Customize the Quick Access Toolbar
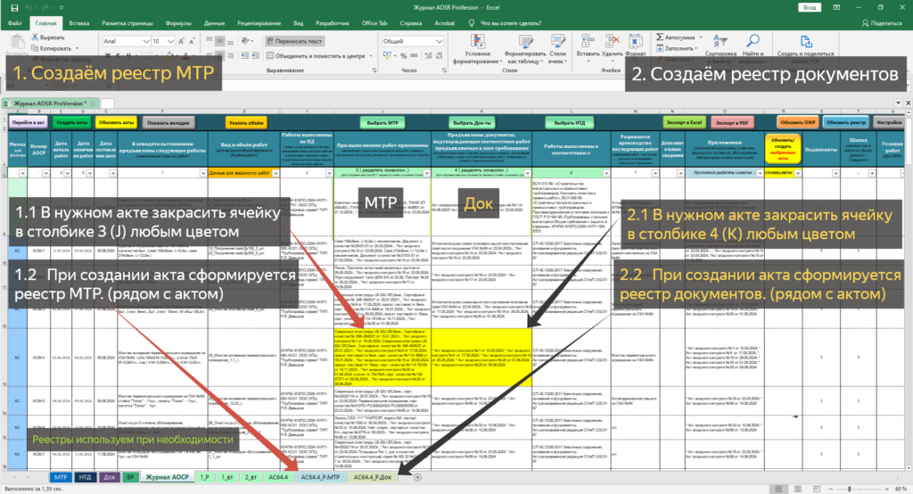Viewport: 913px width, 494px height. pos(62,7)
